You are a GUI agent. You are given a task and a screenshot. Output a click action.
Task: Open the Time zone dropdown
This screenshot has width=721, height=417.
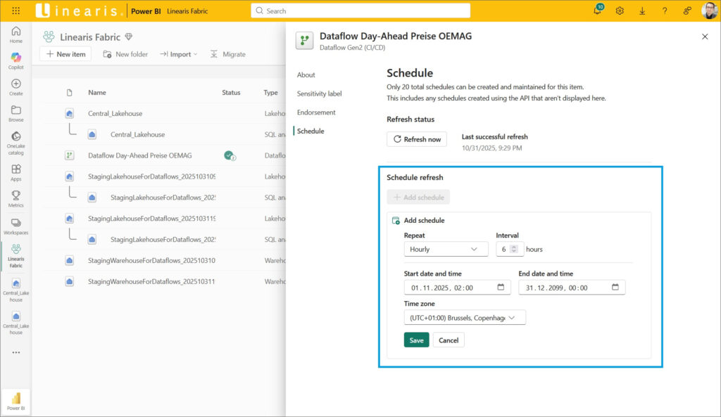[x=465, y=318]
